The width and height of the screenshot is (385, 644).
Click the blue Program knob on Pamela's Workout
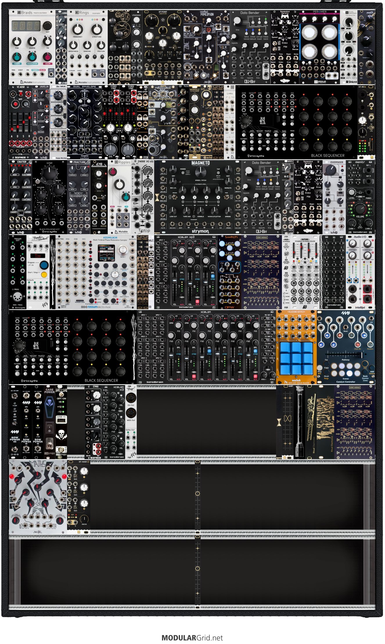coord(44,265)
